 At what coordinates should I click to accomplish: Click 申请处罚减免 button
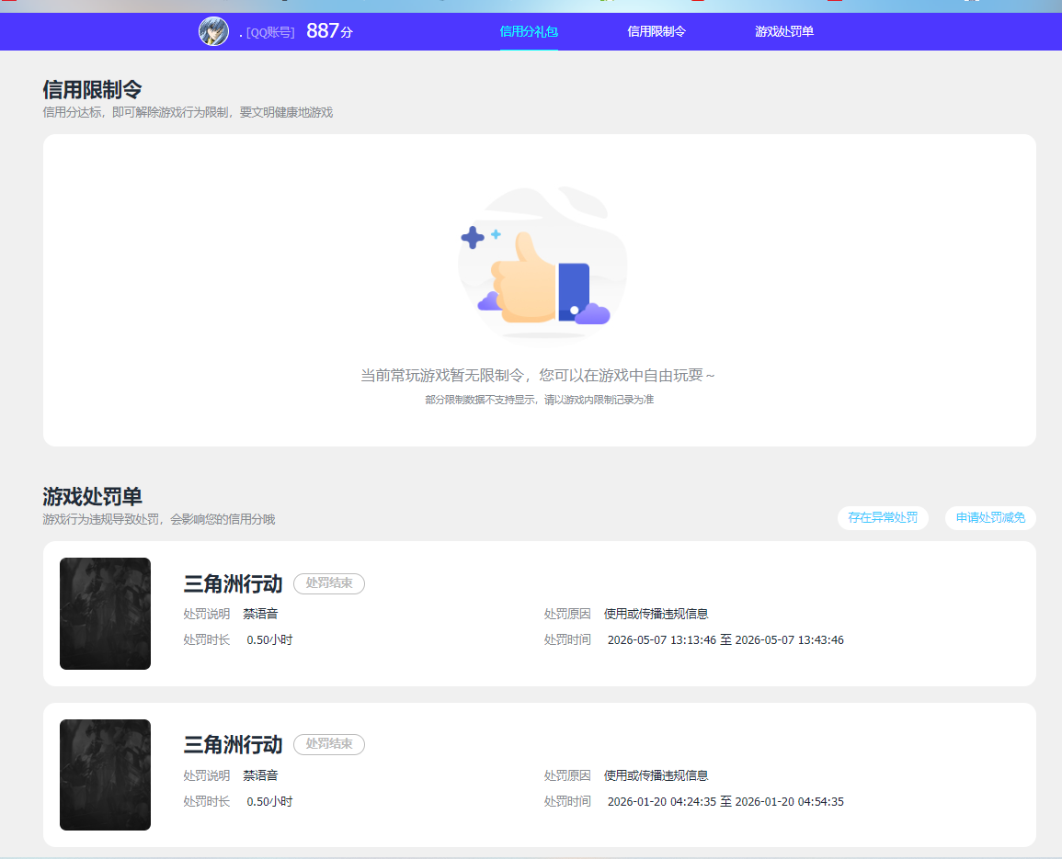990,518
